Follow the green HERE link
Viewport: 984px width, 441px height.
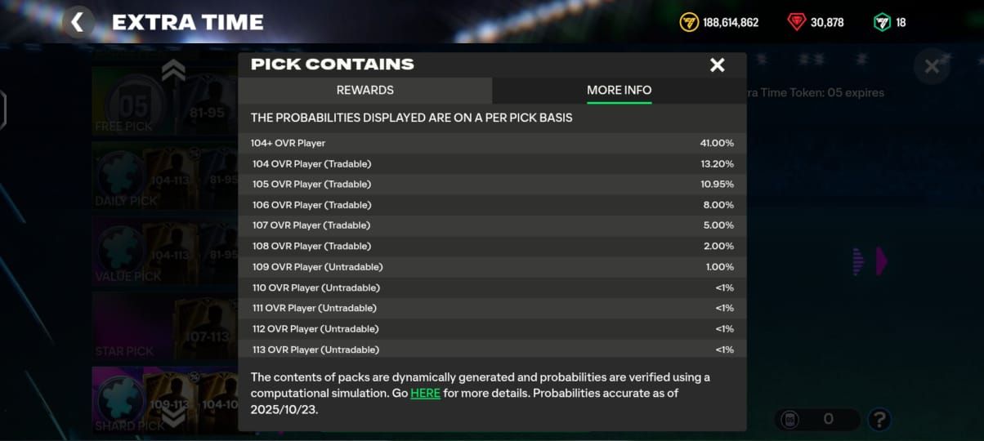425,393
